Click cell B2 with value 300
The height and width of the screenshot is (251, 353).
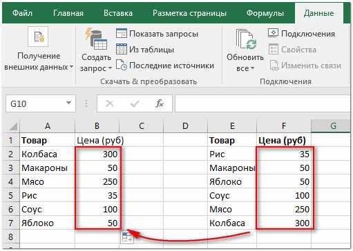[97, 154]
